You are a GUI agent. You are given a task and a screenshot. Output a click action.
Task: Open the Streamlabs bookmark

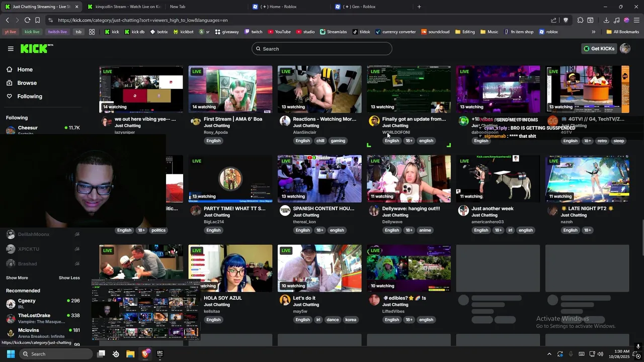(x=333, y=32)
